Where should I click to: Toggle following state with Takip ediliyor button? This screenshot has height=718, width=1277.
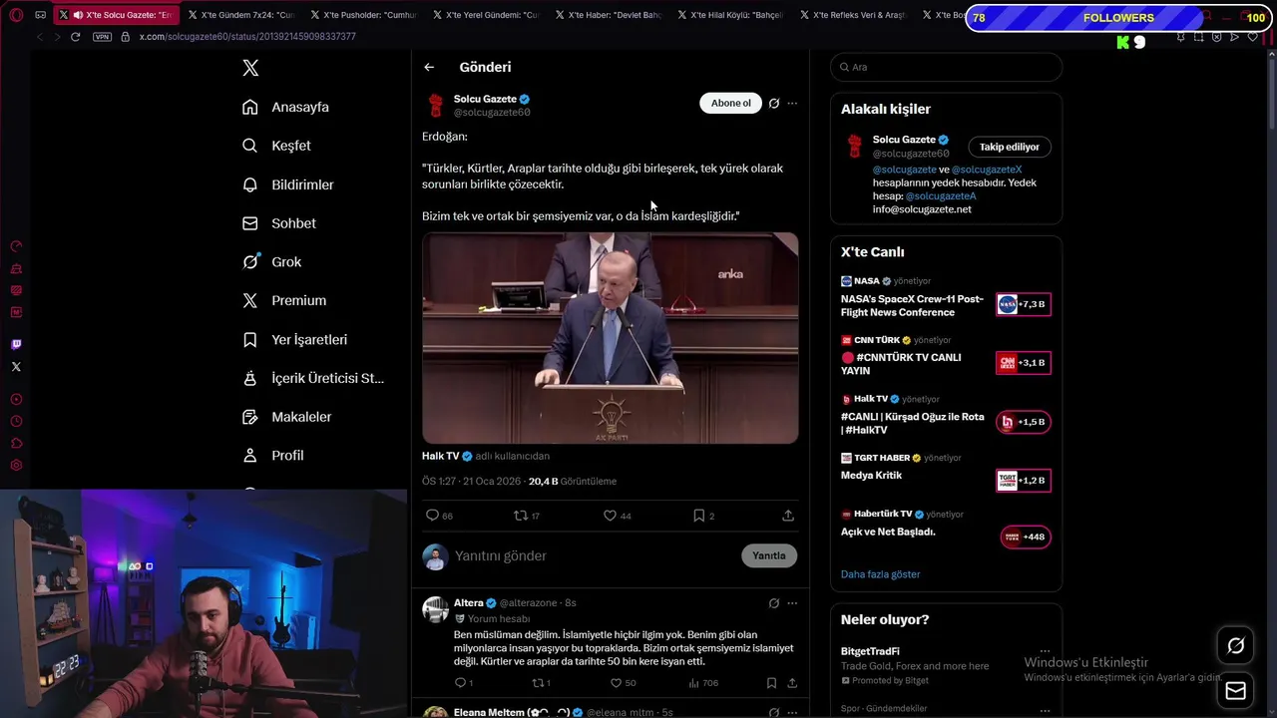click(x=1009, y=147)
